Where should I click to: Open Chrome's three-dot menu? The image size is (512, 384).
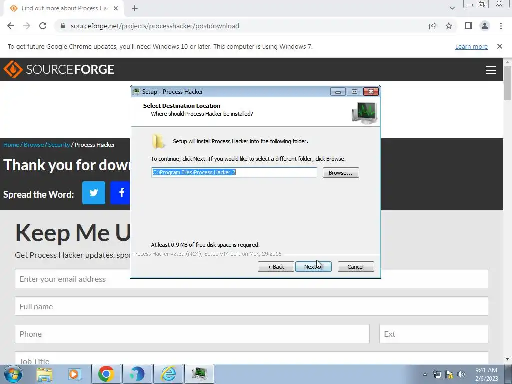click(501, 26)
